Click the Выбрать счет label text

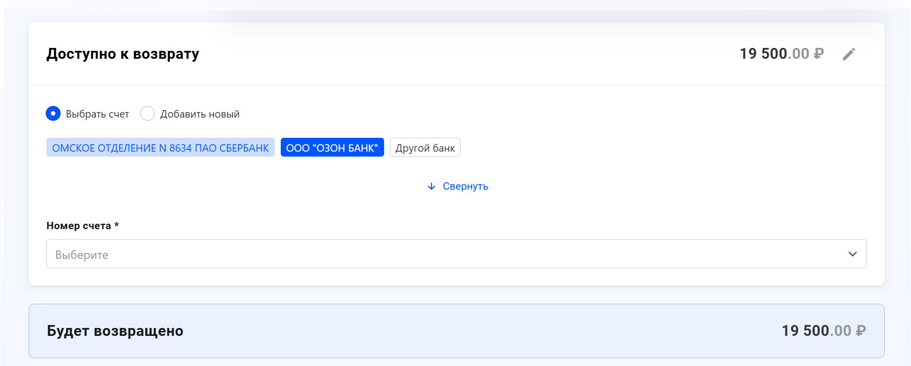[97, 114]
